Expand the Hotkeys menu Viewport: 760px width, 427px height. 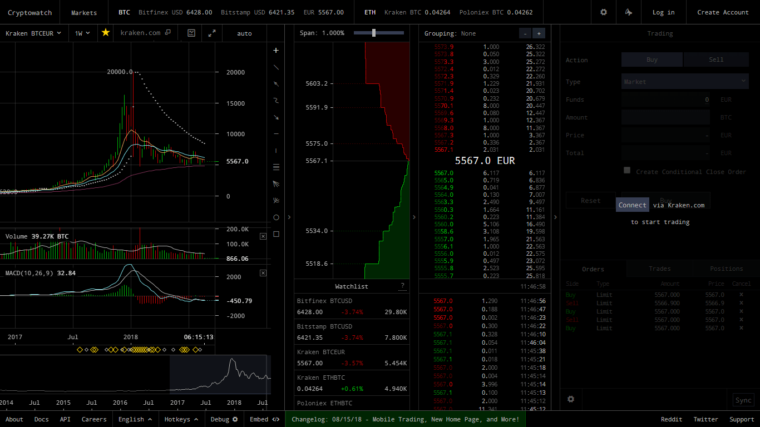point(181,419)
